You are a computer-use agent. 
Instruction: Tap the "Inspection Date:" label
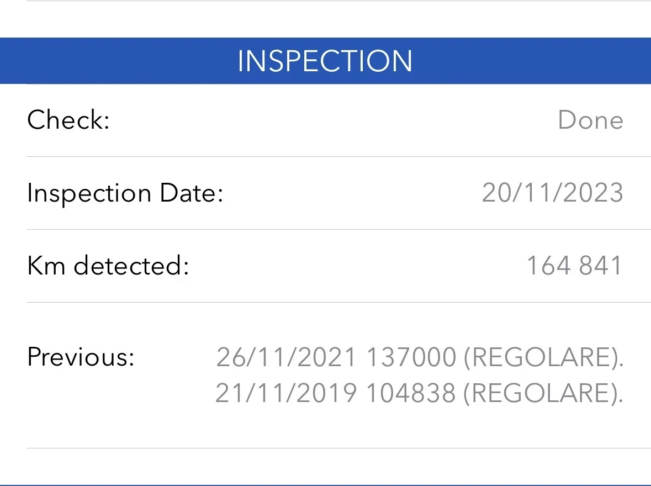tap(125, 193)
